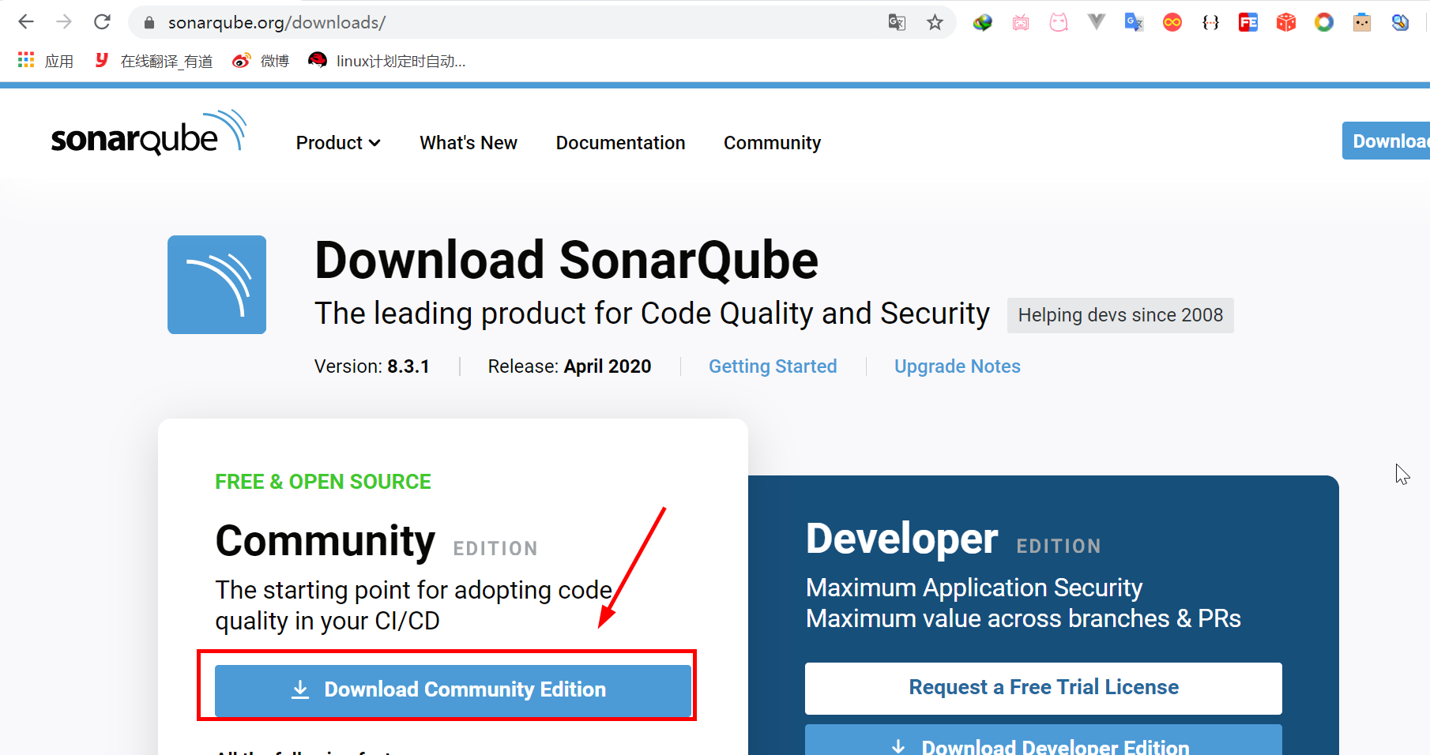
Task: Click the Request a Free Trial License button
Action: [x=1043, y=688]
